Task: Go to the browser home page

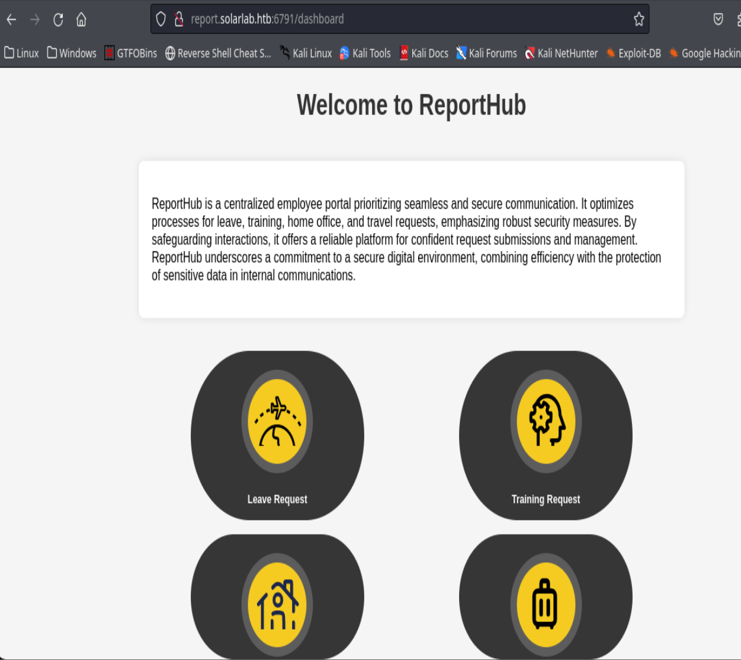Action: [x=82, y=20]
